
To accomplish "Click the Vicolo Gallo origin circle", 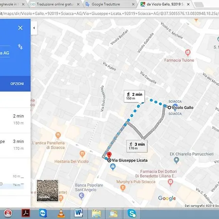I will 169,108.
